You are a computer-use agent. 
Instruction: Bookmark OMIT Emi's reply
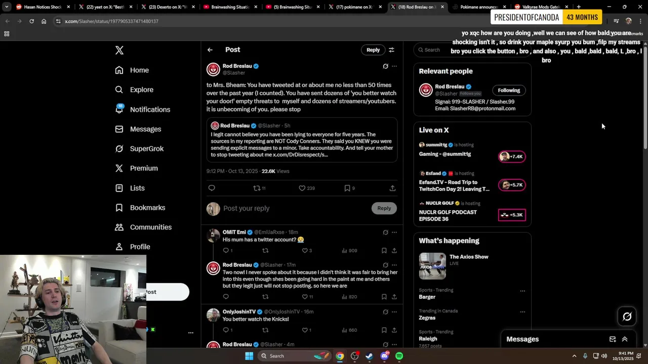pyautogui.click(x=384, y=250)
